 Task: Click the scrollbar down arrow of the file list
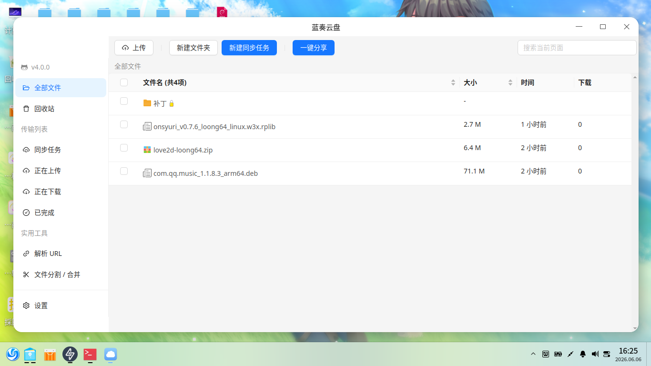[x=635, y=328]
